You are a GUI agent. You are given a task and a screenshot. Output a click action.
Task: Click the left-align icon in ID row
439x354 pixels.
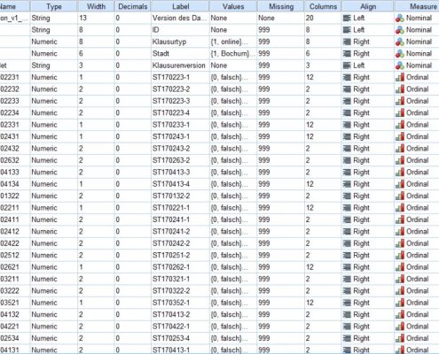[x=347, y=30]
